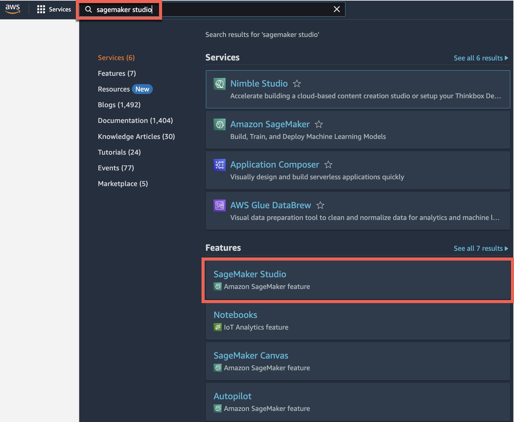Click 'IoT Analytics feature' text
This screenshot has height=422, width=514.
(x=256, y=327)
